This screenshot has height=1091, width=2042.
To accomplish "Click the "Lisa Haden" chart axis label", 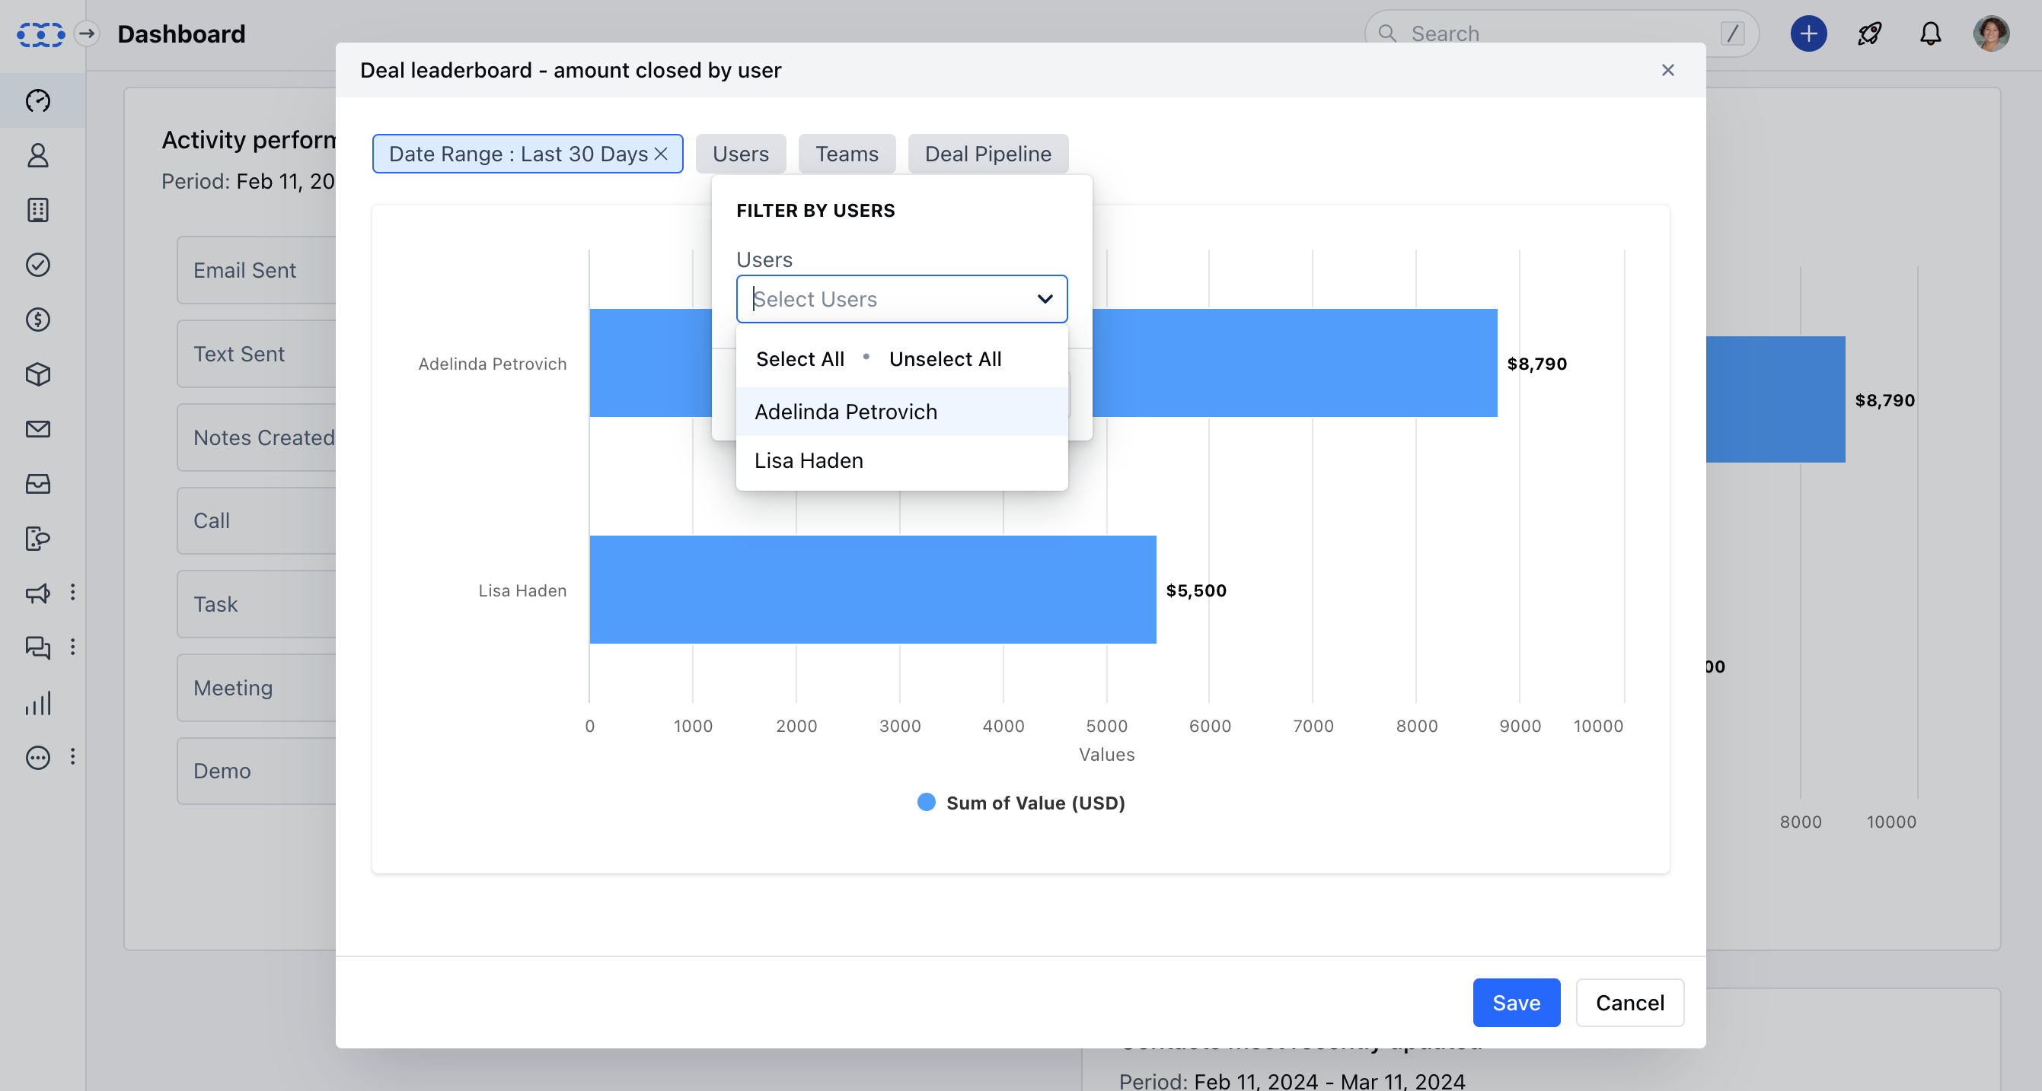I will 522,590.
